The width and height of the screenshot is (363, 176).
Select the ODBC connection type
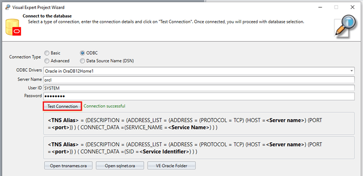[x=83, y=53]
